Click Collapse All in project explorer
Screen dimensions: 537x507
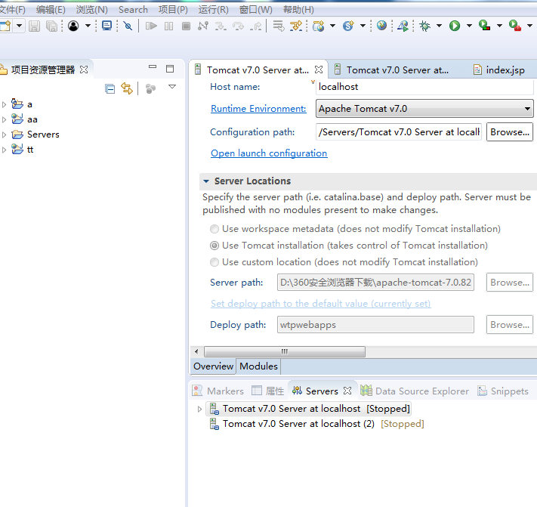110,89
